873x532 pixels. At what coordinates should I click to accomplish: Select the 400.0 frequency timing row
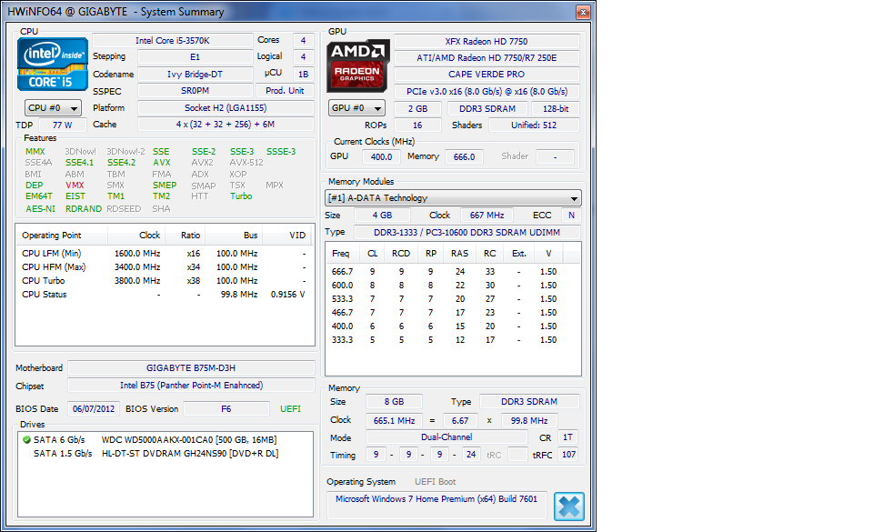coord(453,326)
